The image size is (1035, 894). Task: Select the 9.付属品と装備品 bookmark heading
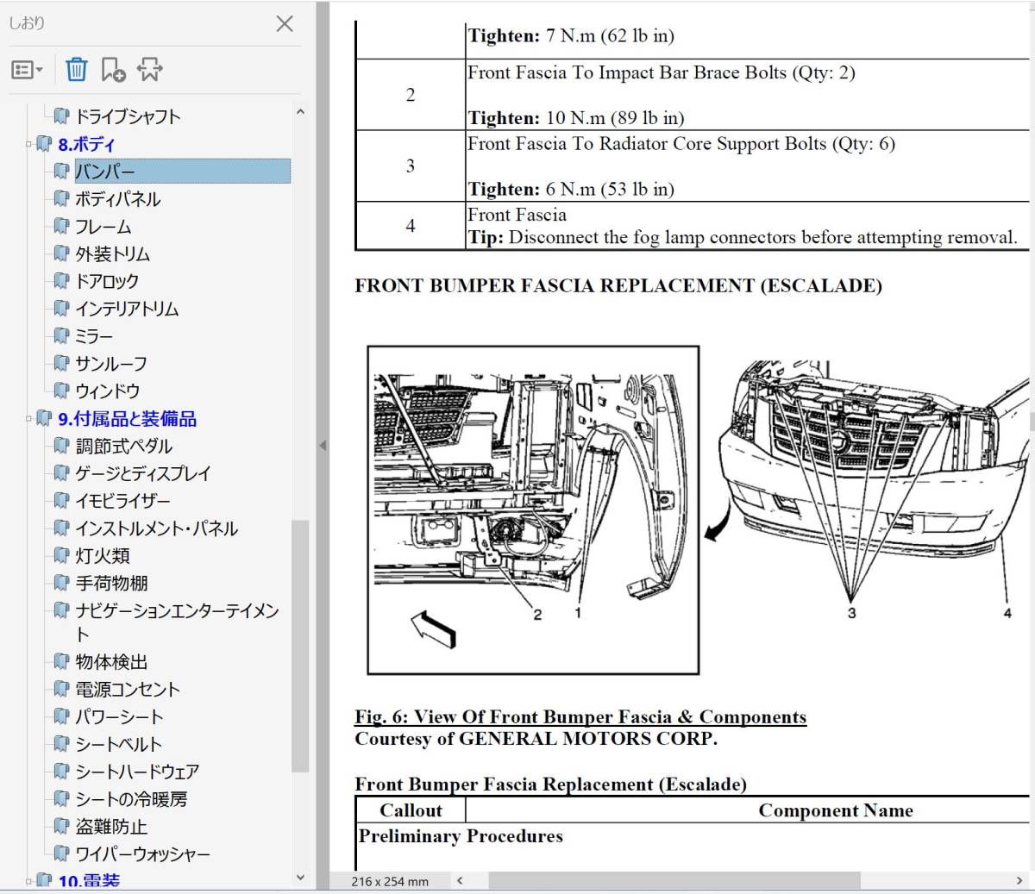pyautogui.click(x=128, y=419)
